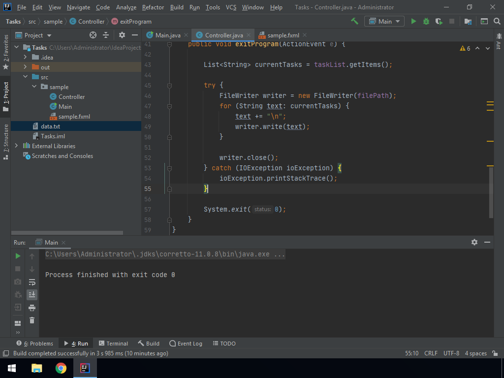Collapse the sample package
The width and height of the screenshot is (504, 378).
pos(34,87)
